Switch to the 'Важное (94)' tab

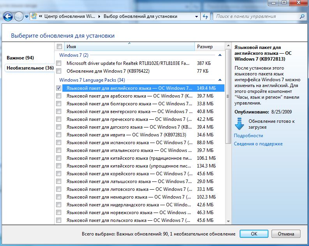coord(20,58)
